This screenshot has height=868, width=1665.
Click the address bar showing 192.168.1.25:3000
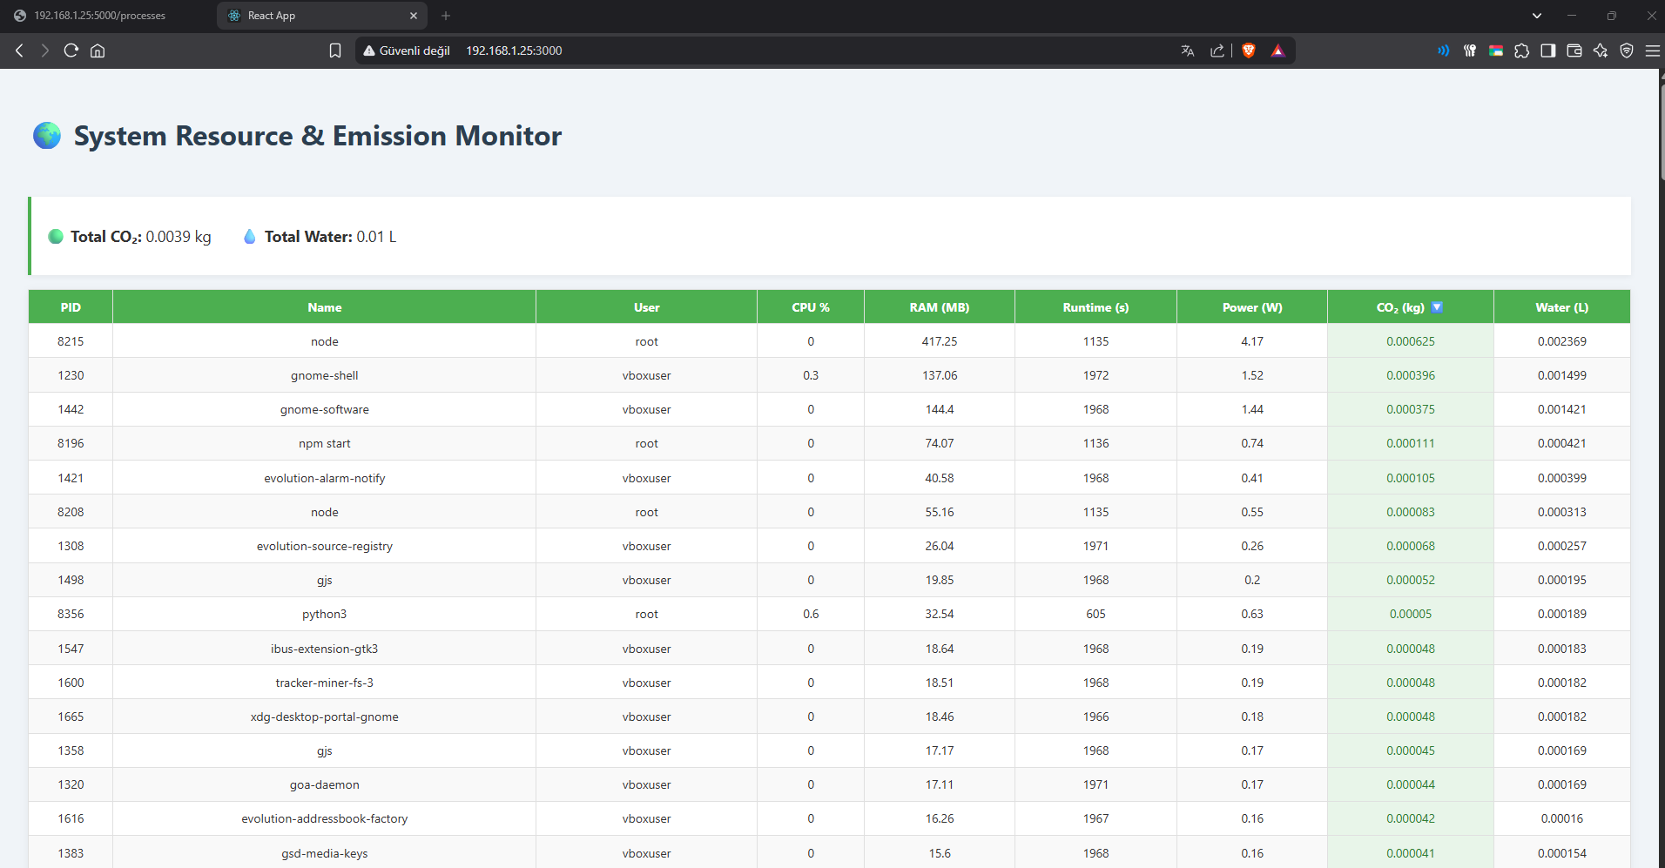coord(514,50)
